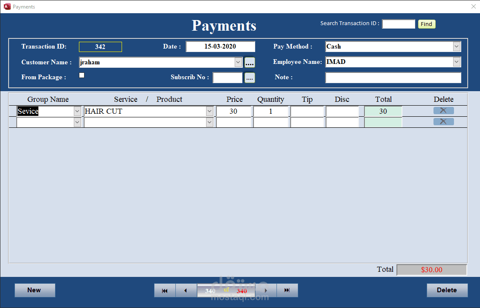Jump to the last record
The width and height of the screenshot is (480, 308).
[x=287, y=290]
